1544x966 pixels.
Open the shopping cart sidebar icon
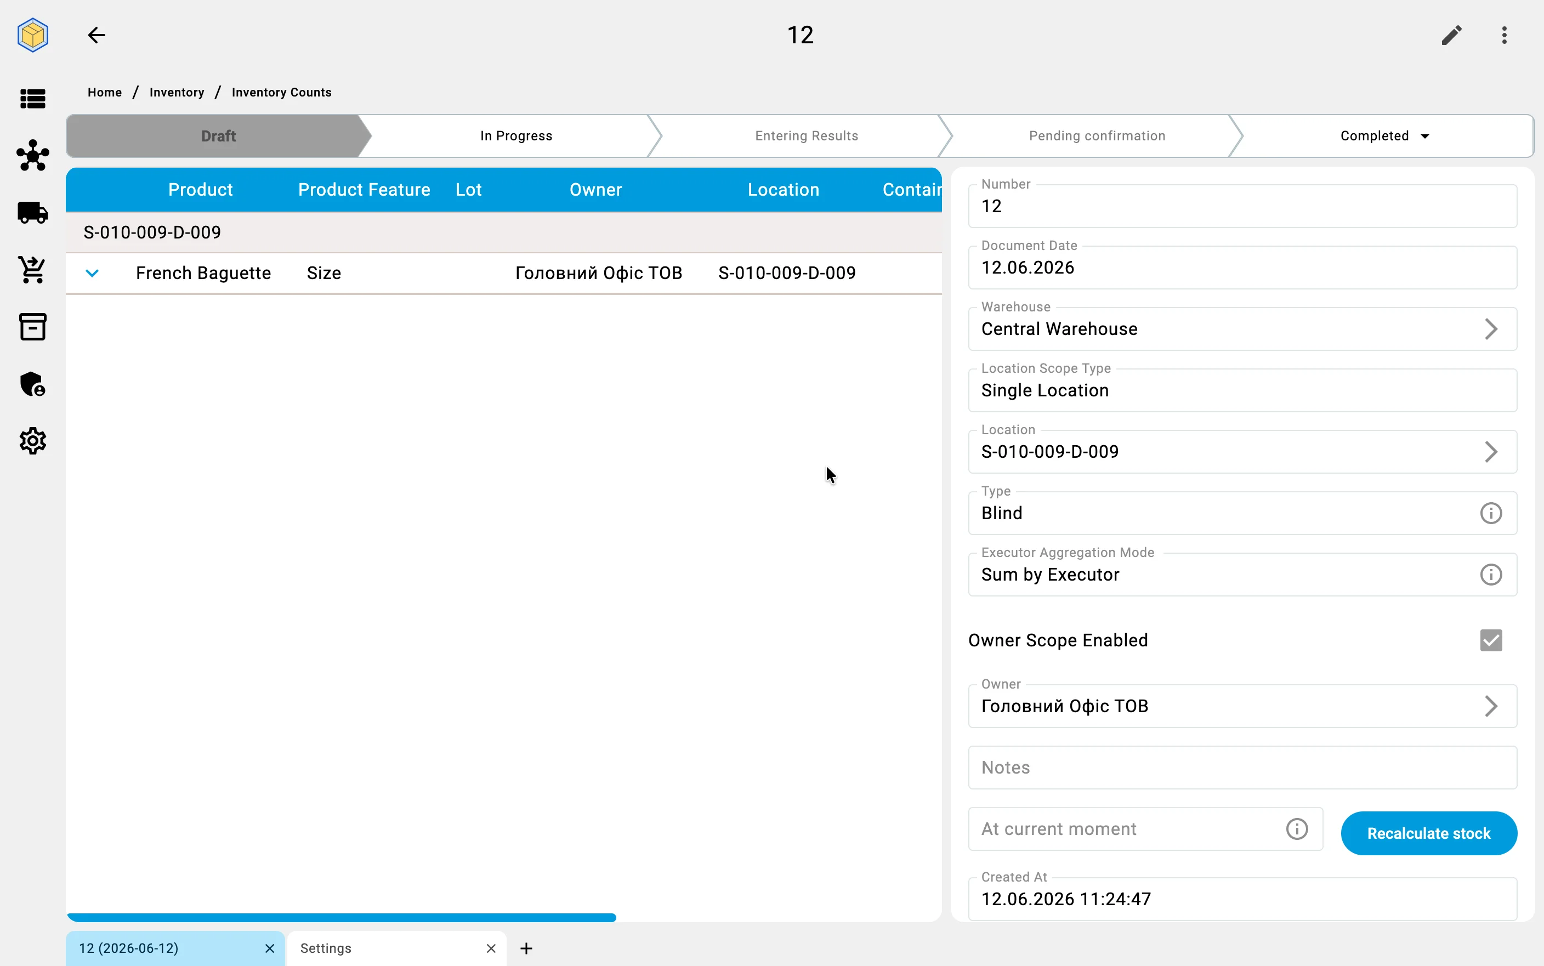tap(32, 270)
